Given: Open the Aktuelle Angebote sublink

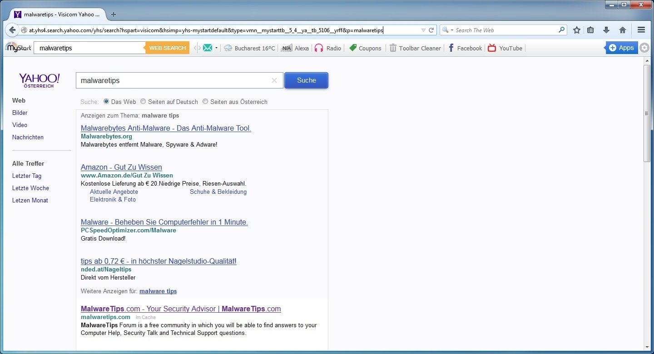Looking at the screenshot, I should tap(114, 192).
